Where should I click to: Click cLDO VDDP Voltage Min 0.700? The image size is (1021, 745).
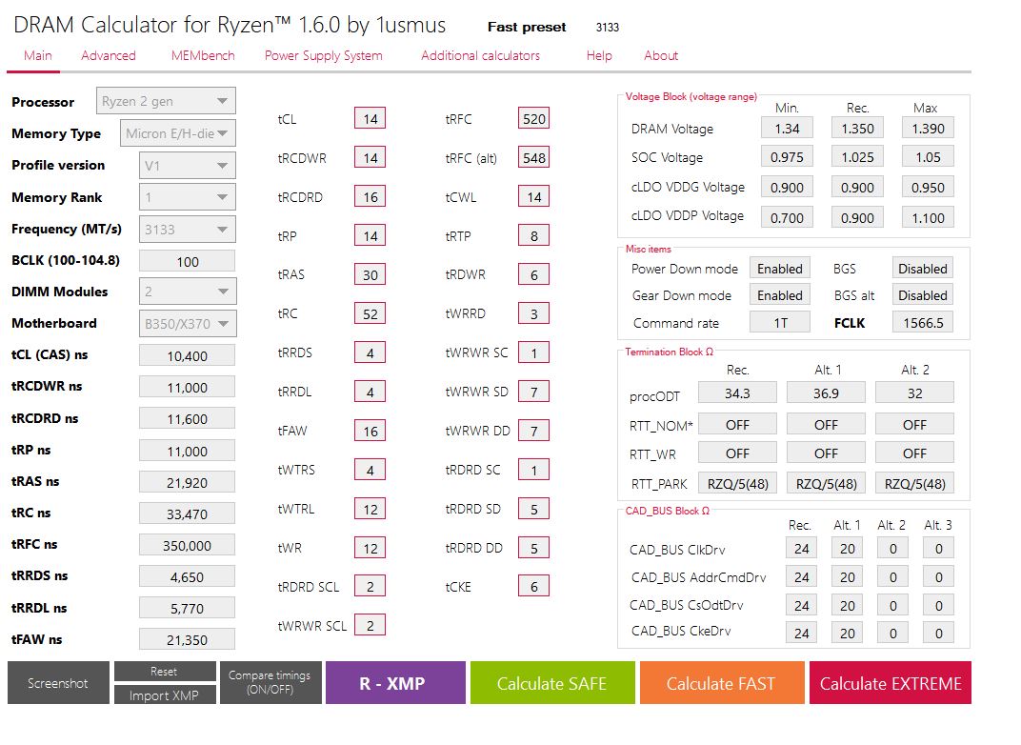[x=787, y=217]
